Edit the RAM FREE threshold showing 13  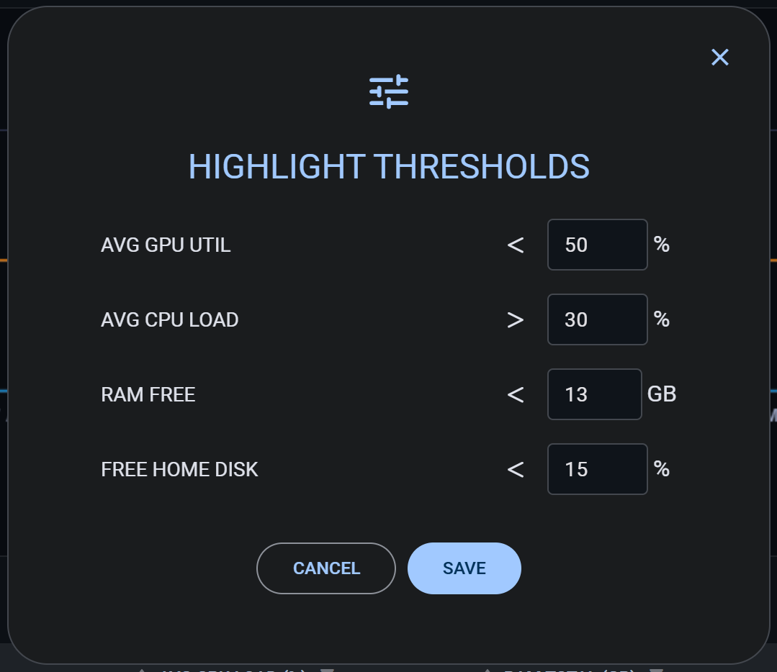[x=594, y=394]
